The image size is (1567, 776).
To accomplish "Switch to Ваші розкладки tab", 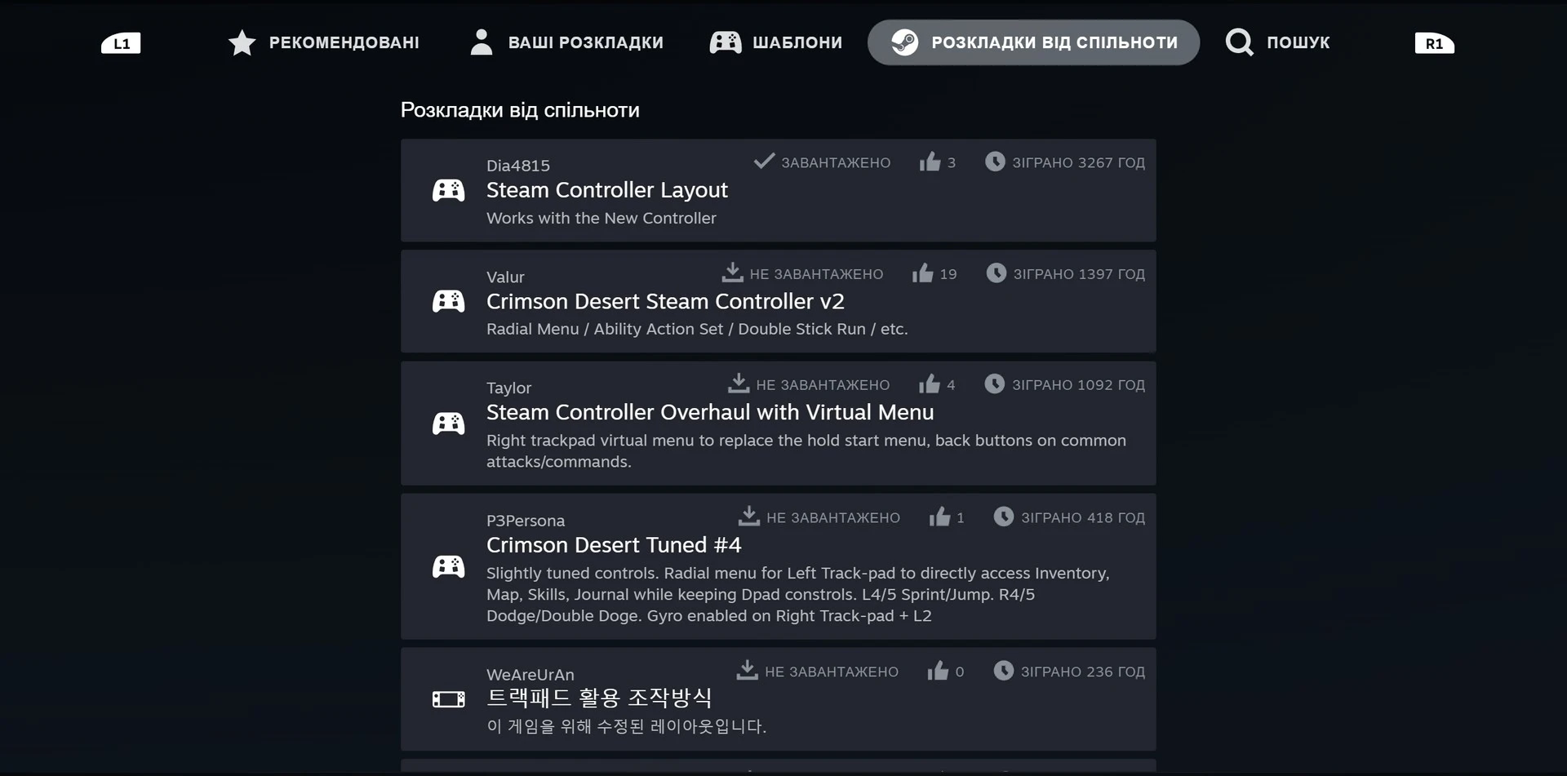I will [x=567, y=42].
